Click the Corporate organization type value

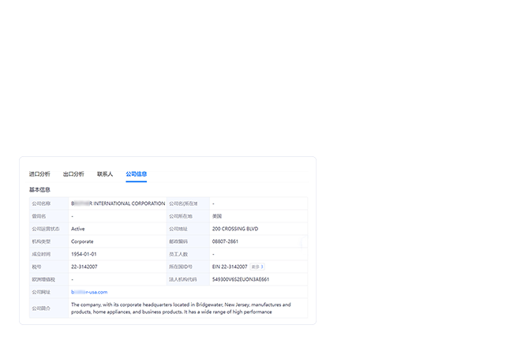82,241
